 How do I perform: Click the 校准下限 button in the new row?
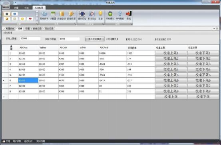(203, 97)
